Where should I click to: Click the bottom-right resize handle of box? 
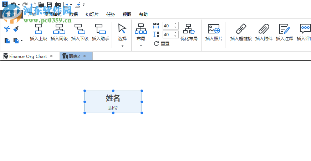142,113
